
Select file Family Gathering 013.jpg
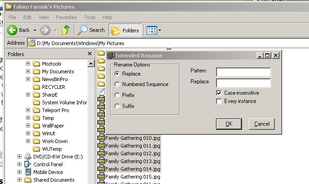click(133, 161)
